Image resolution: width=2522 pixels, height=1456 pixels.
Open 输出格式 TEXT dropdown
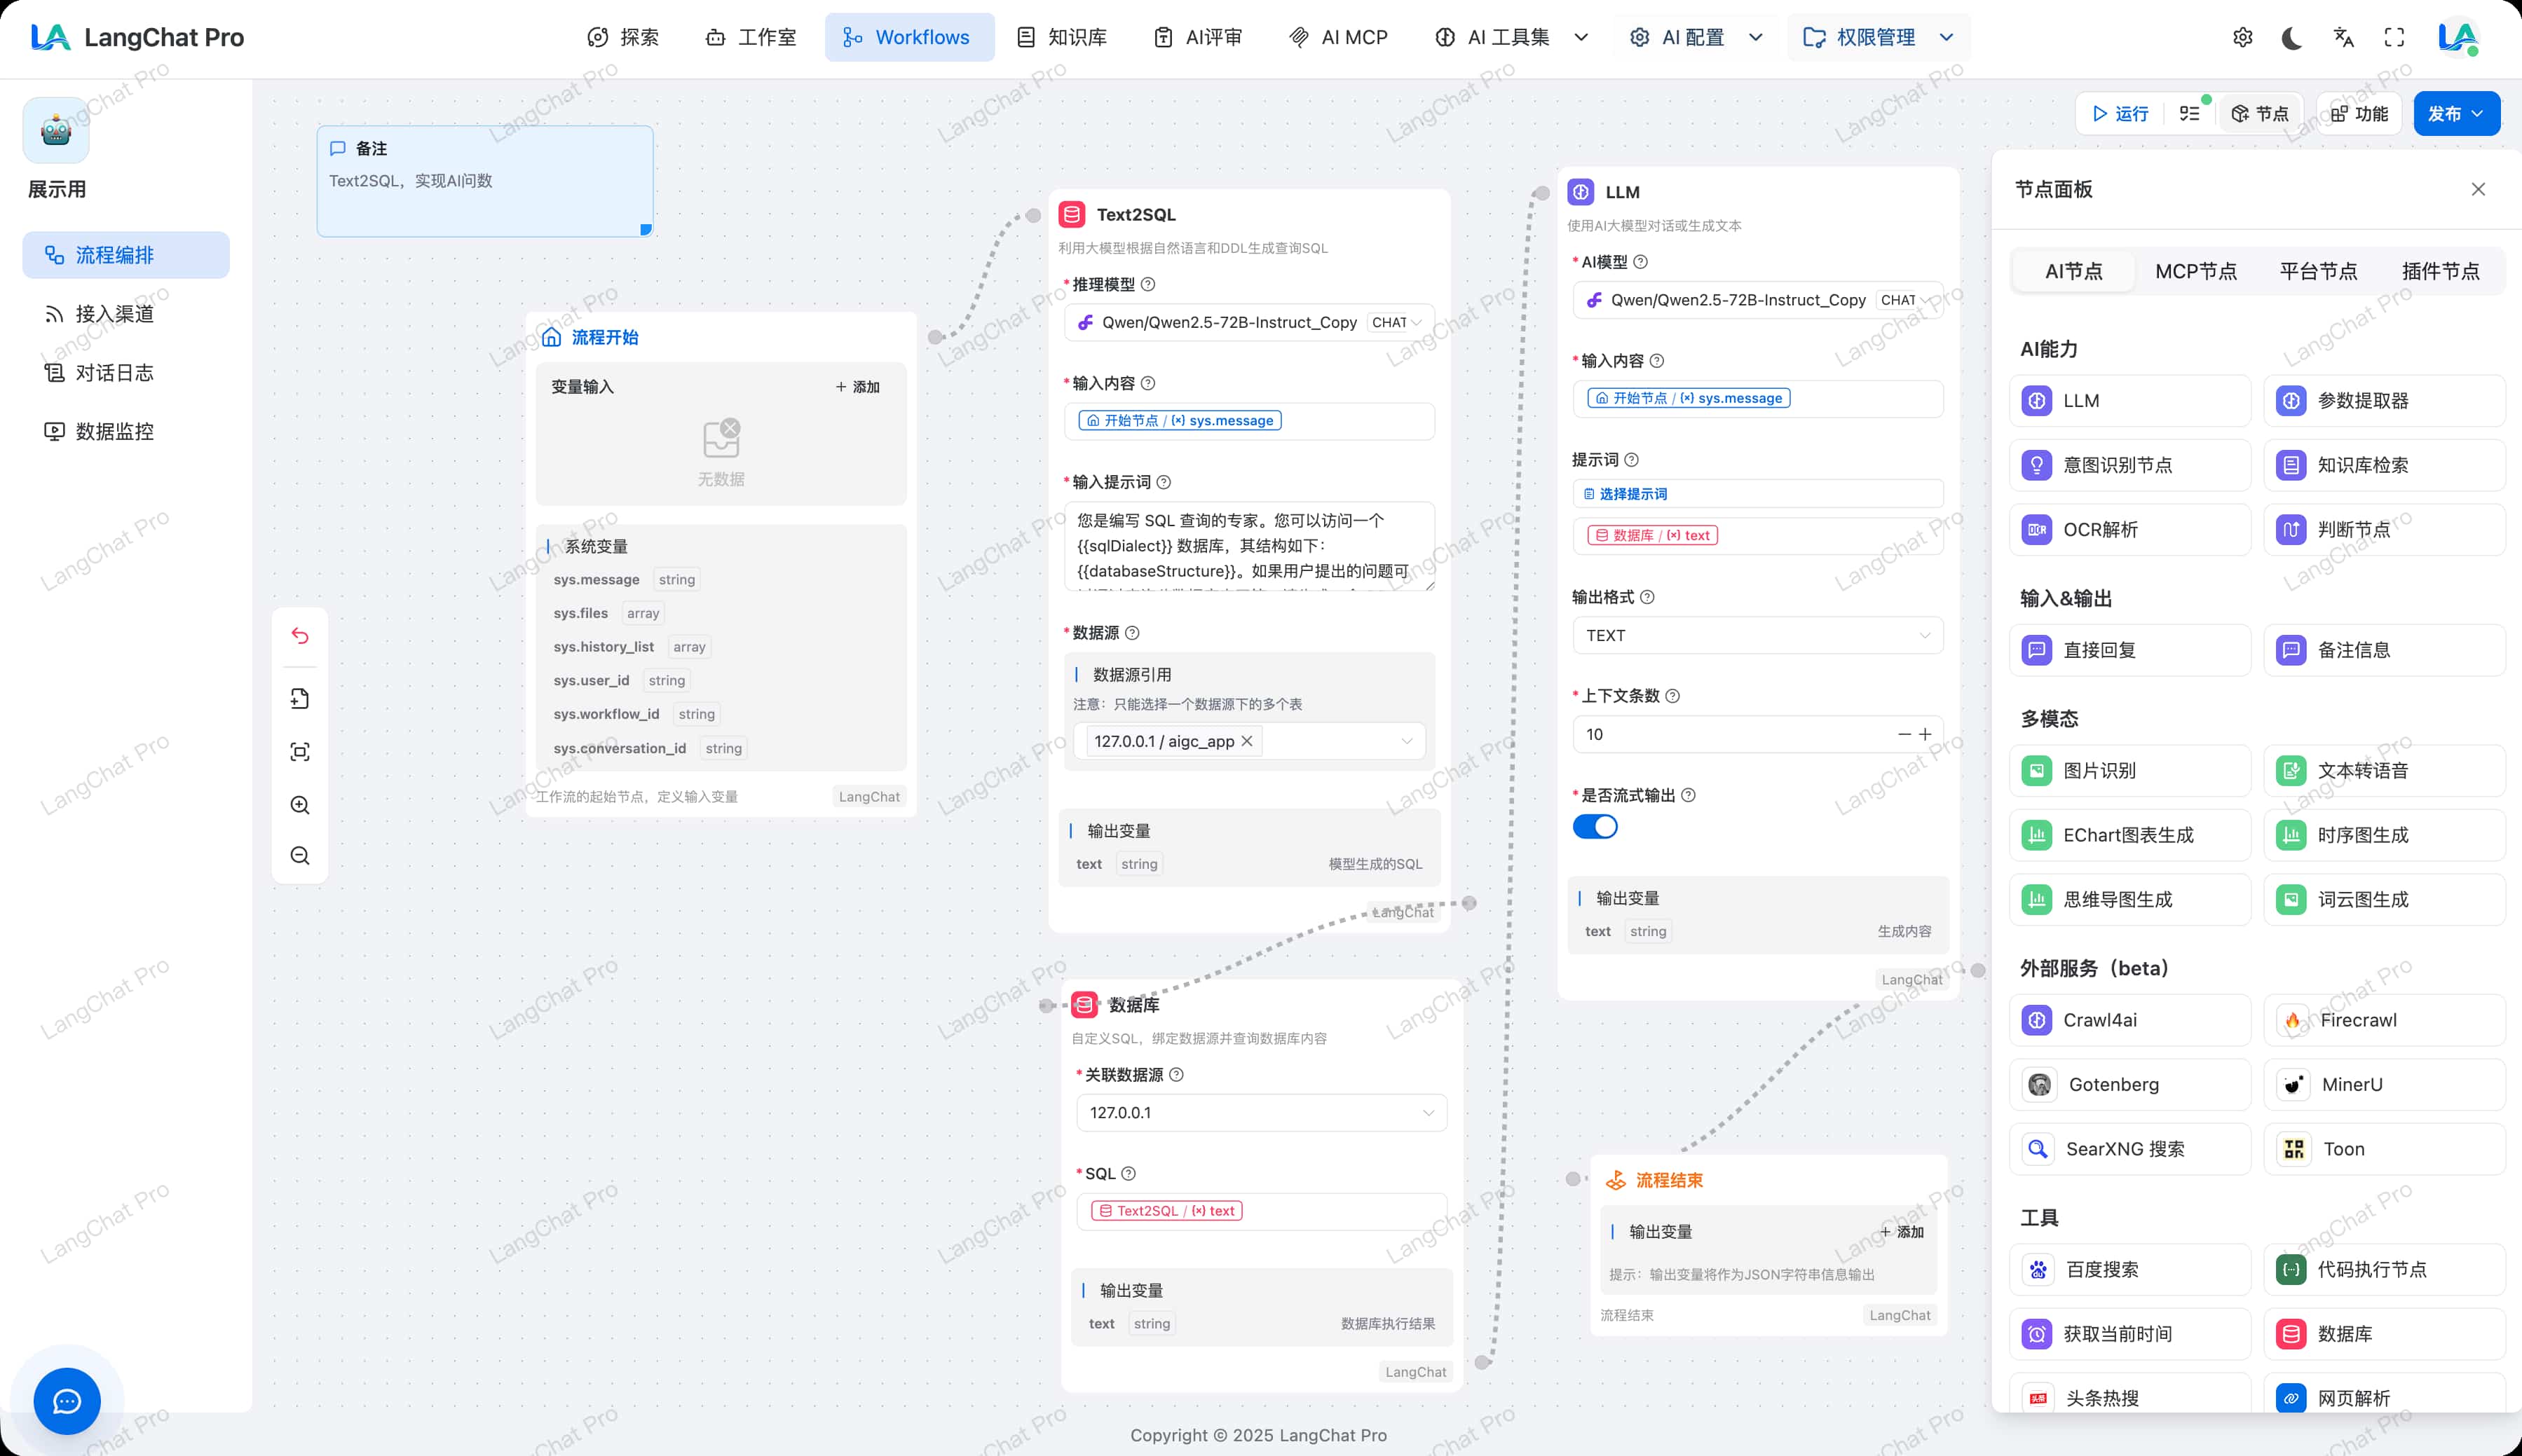1758,636
